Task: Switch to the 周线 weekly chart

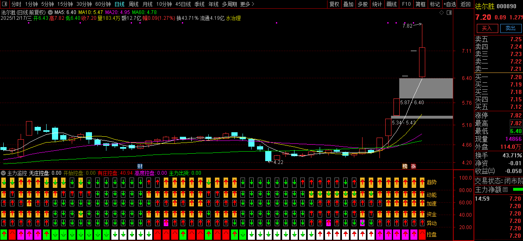Action: coord(133,4)
